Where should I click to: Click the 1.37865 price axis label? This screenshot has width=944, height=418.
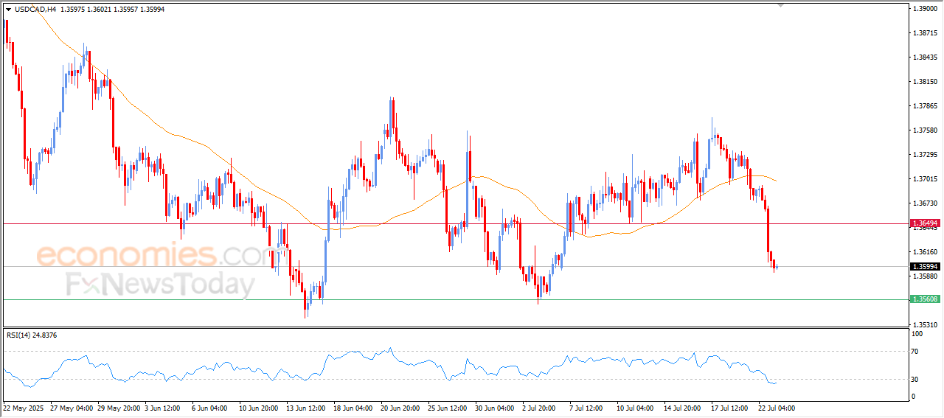926,106
